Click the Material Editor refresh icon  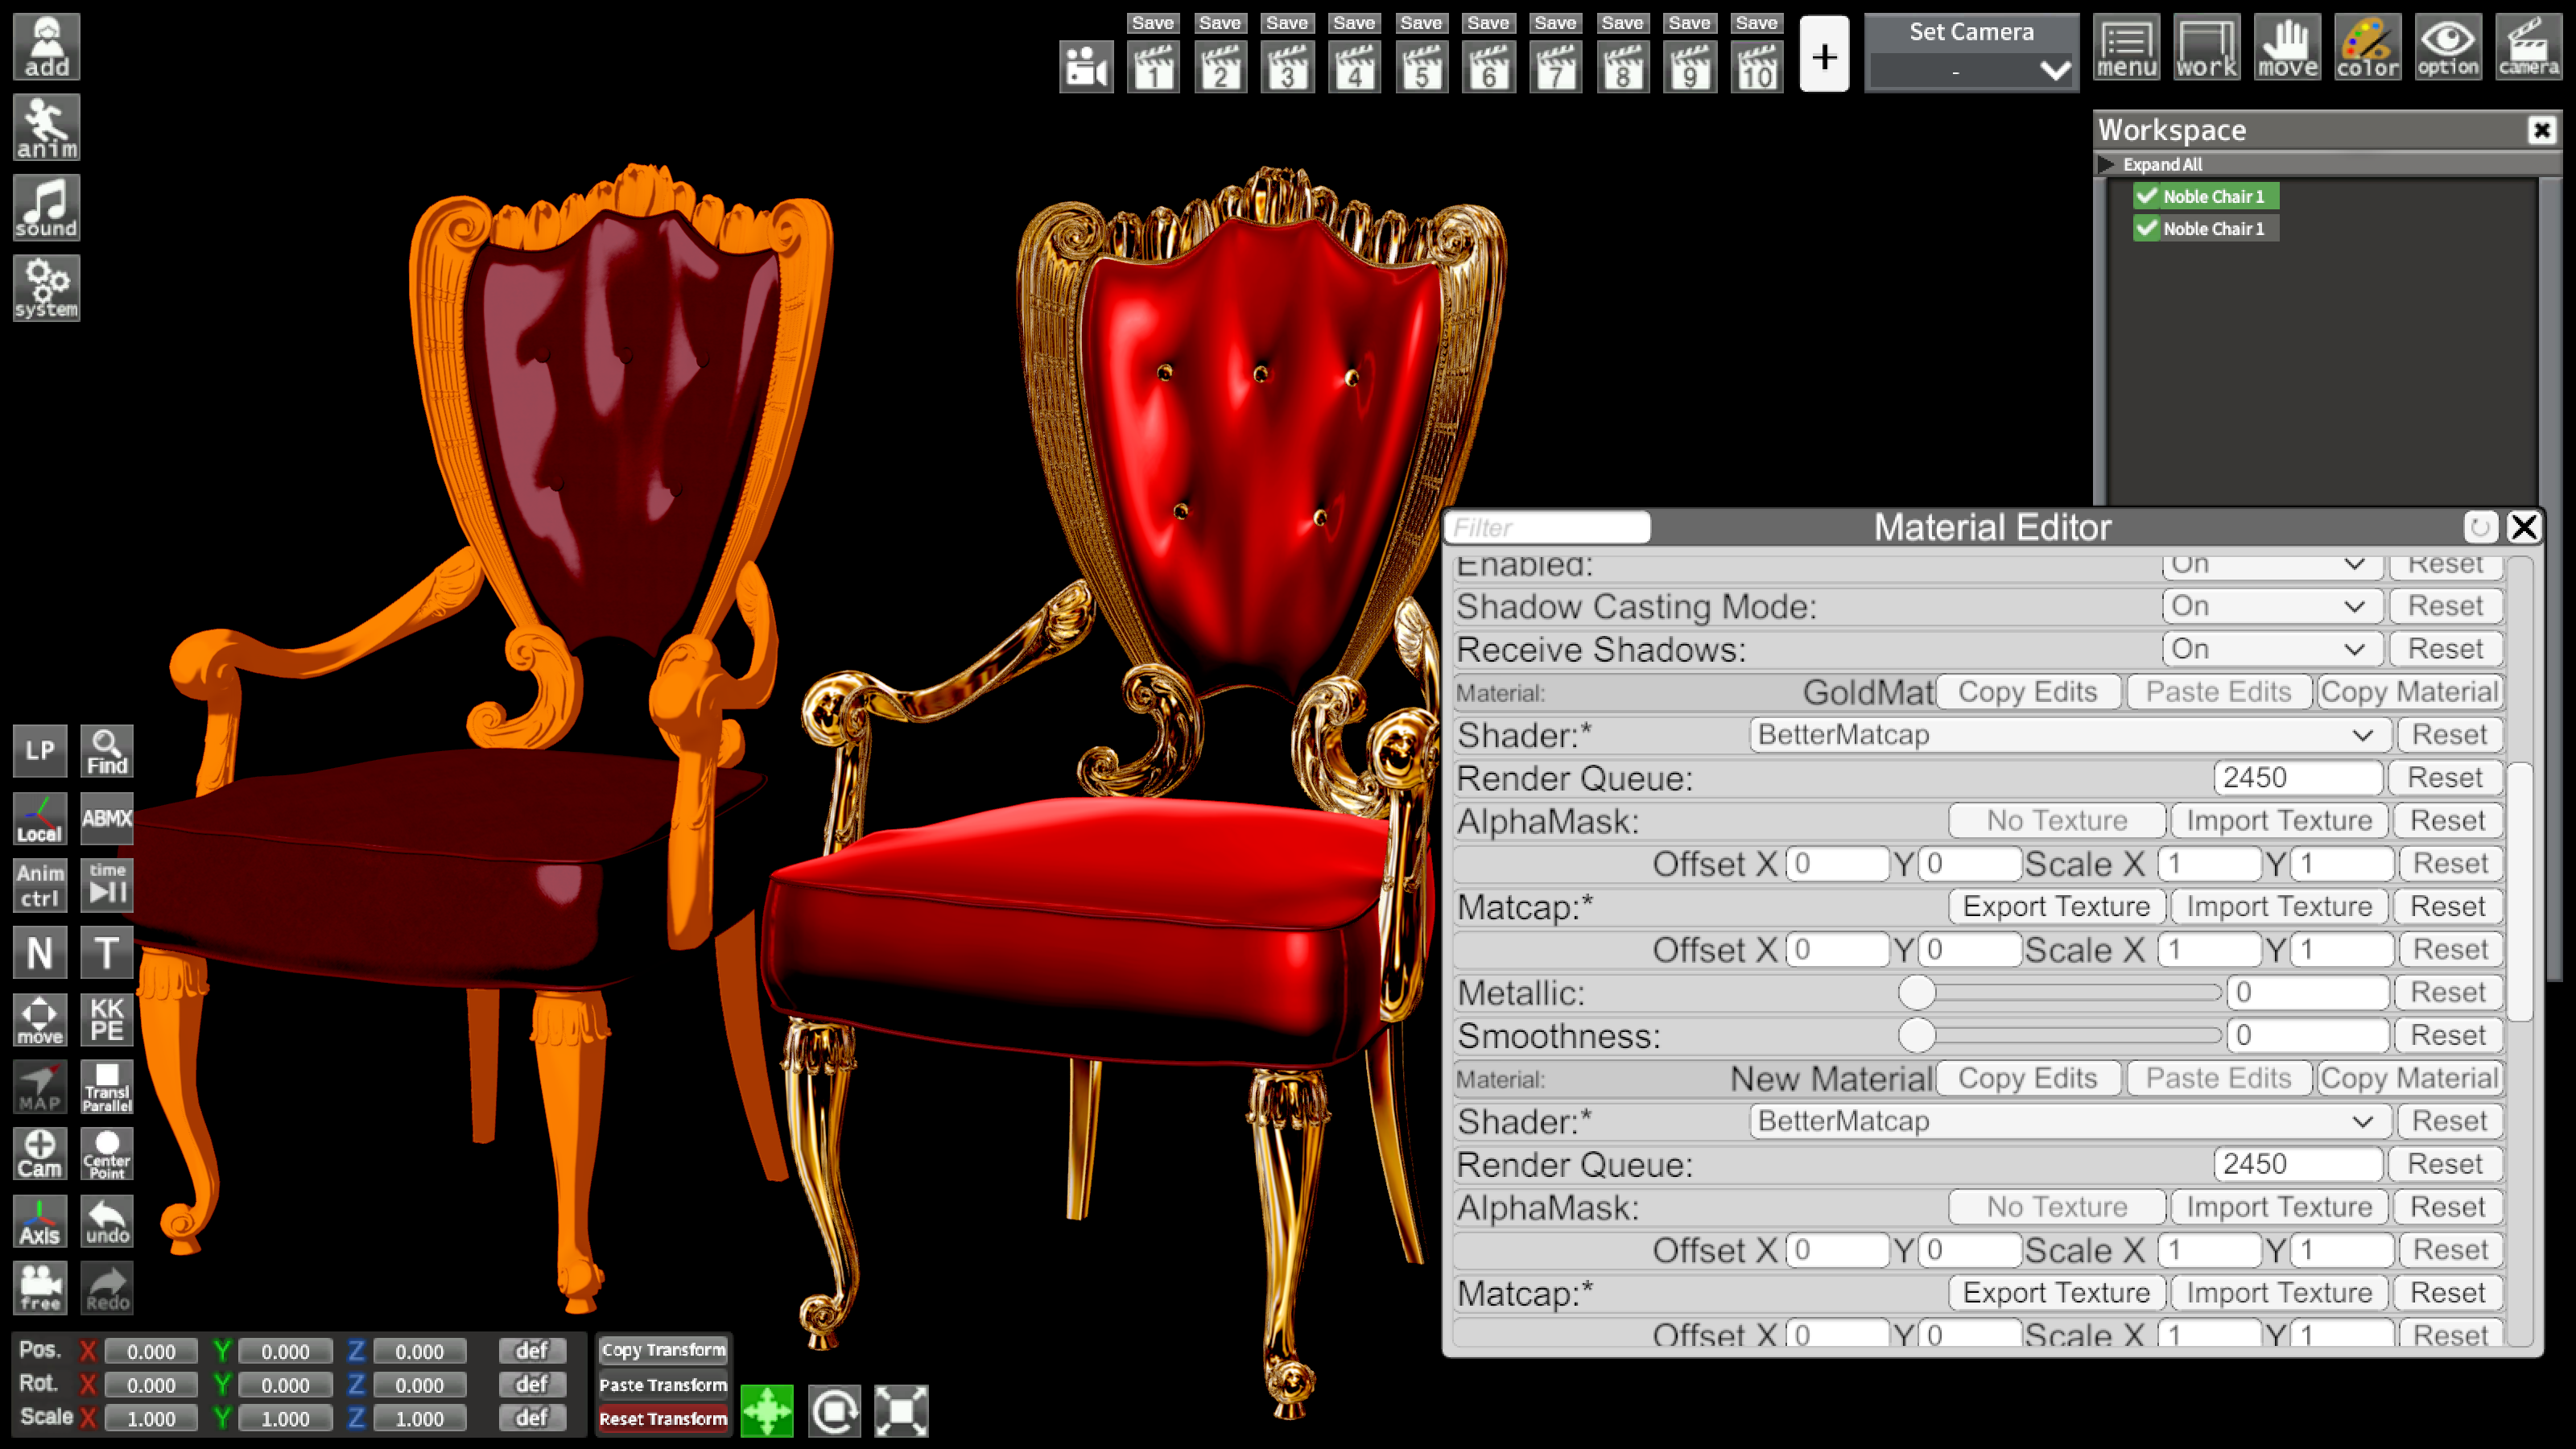coord(2480,527)
